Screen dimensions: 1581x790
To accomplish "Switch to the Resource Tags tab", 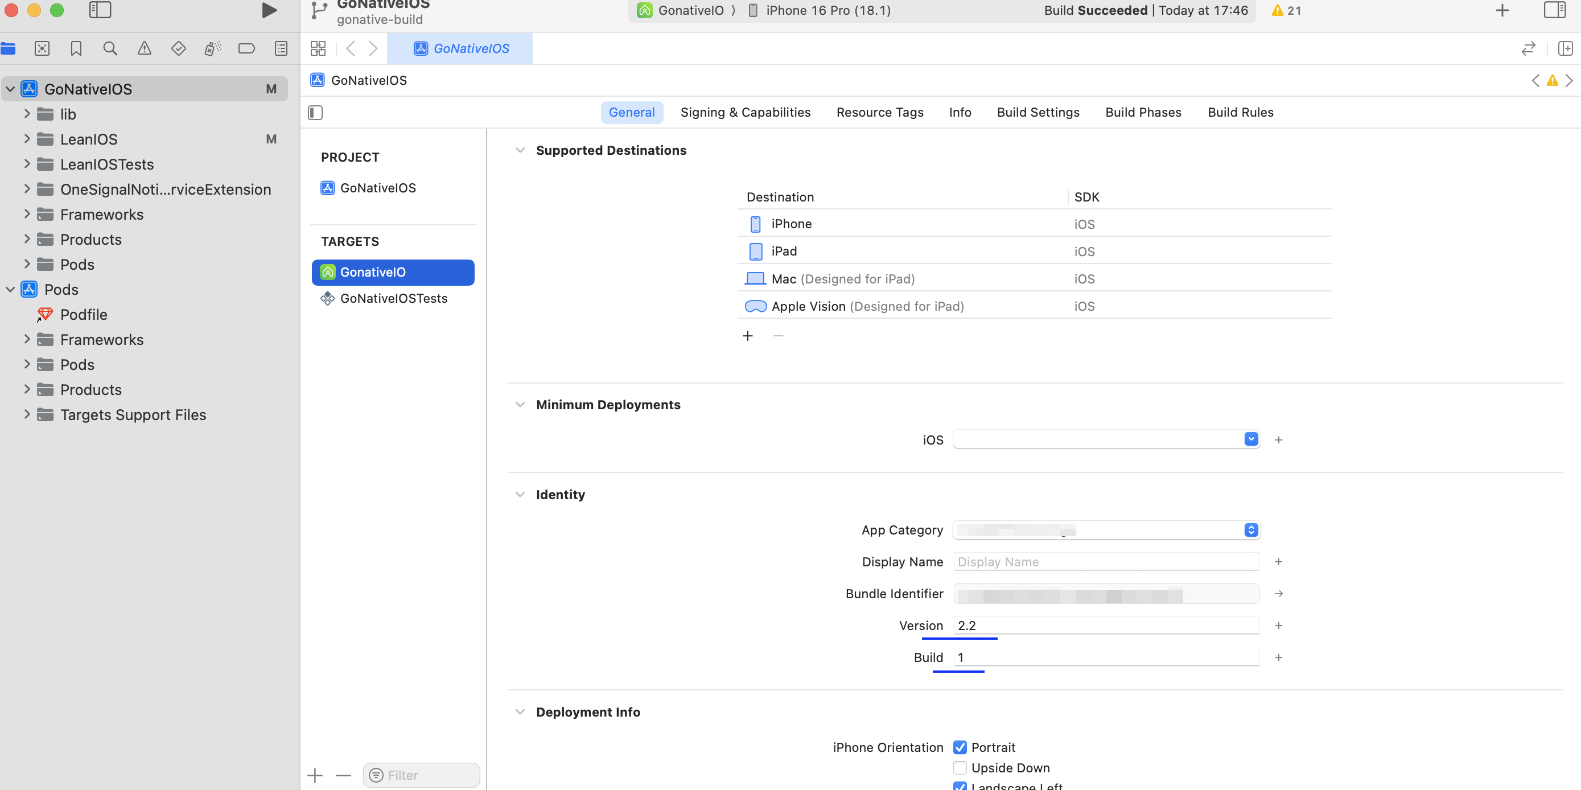I will pos(879,112).
